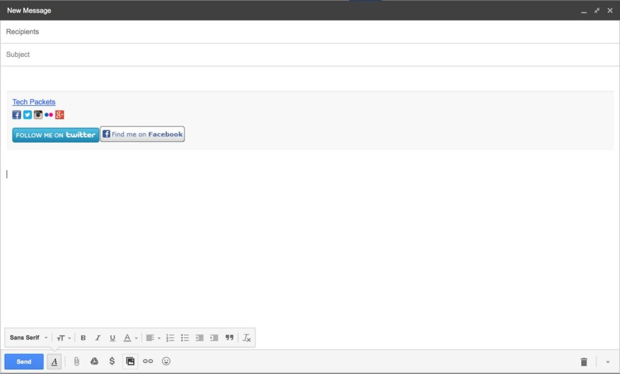Screen dimensions: 620x374
Task: Expand the text size dropdown
Action: click(64, 338)
